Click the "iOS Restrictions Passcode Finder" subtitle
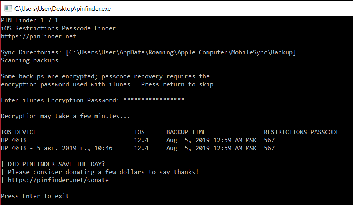 click(x=58, y=28)
